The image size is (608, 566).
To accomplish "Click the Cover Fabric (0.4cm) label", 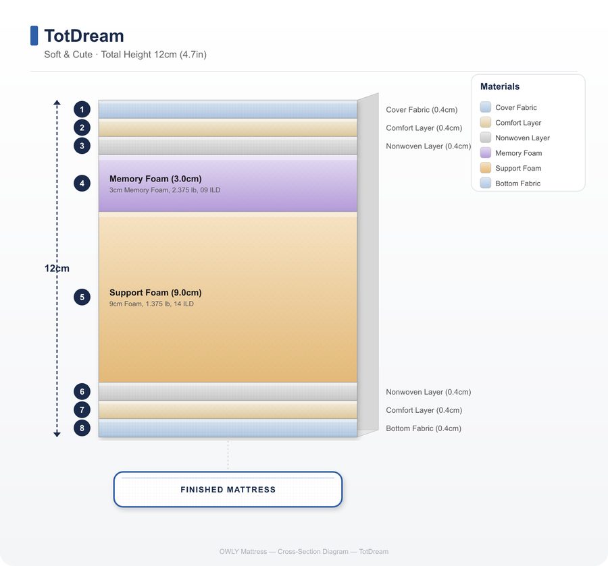I will coord(422,110).
